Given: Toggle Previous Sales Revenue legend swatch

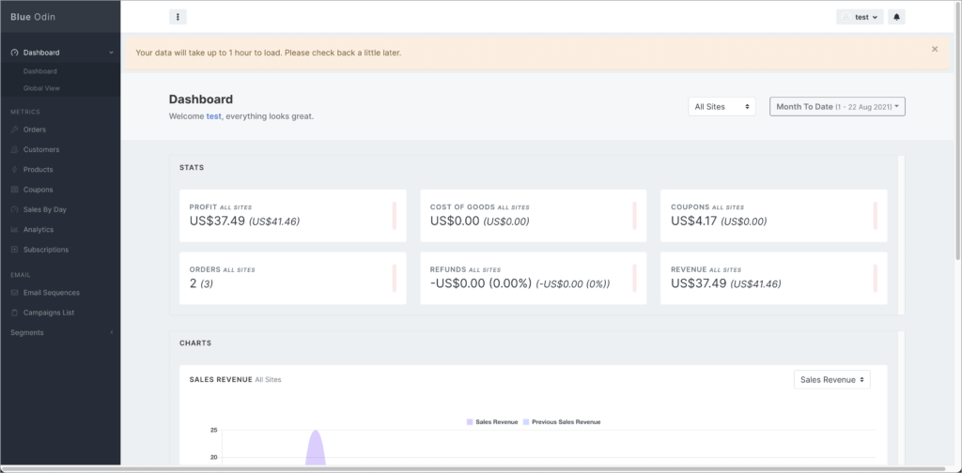Looking at the screenshot, I should click(526, 422).
